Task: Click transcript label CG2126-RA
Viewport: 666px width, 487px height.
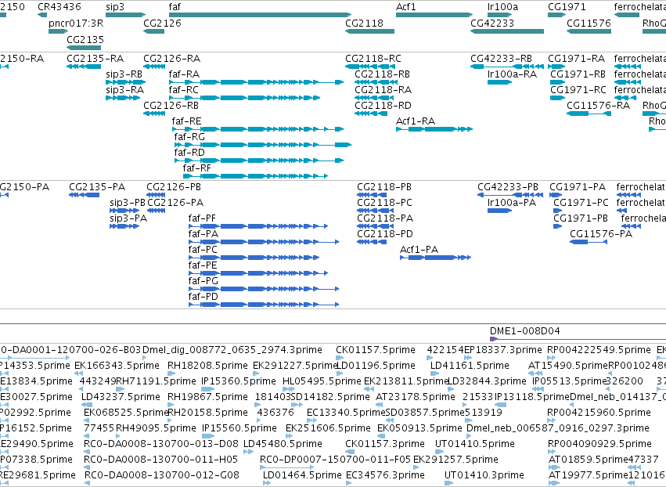Action: tap(172, 58)
